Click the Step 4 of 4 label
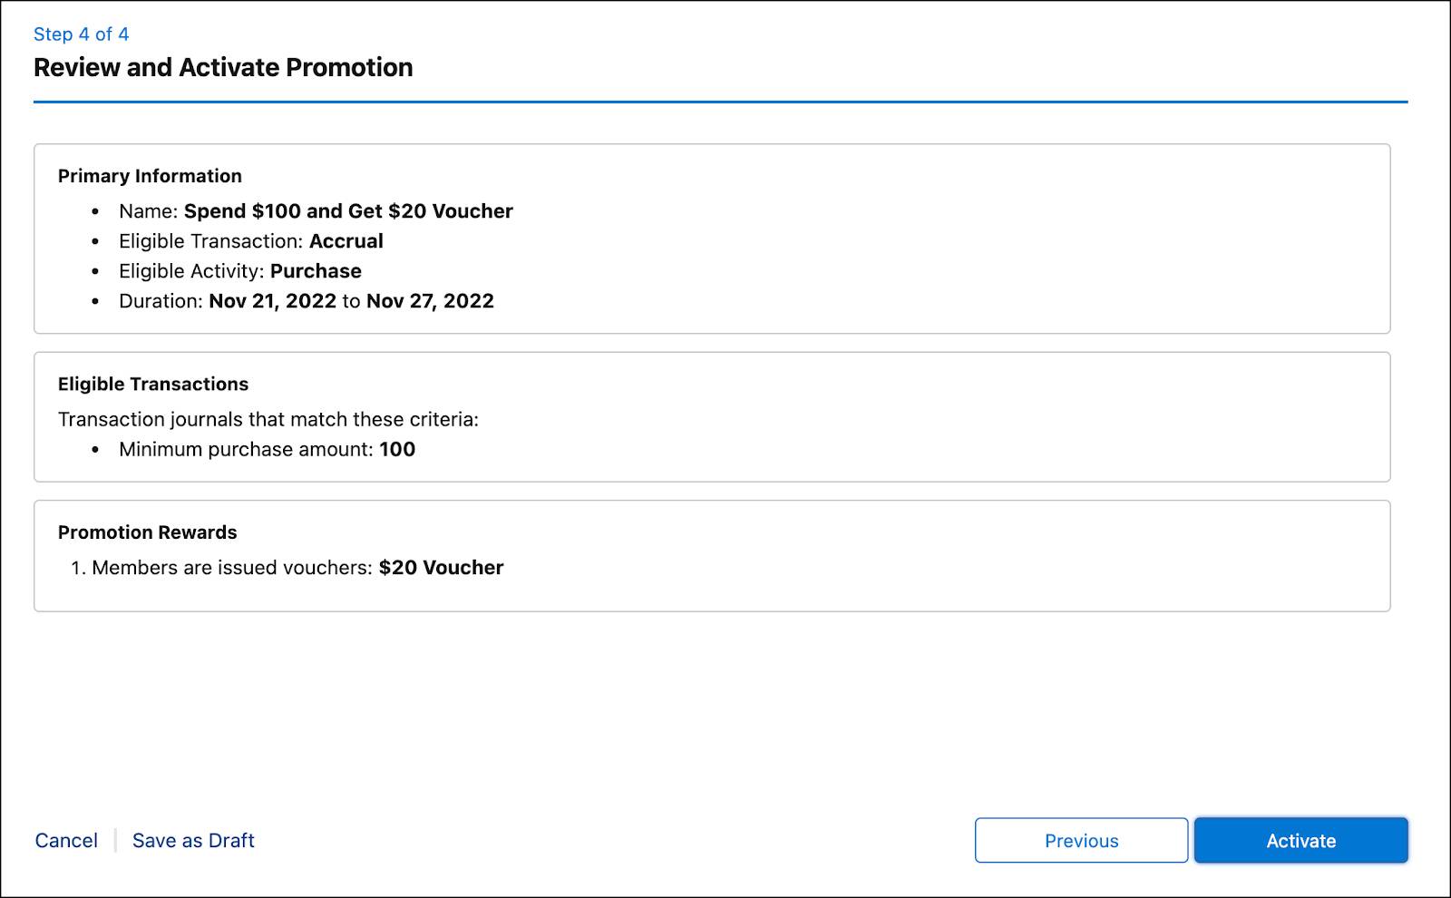 (81, 34)
